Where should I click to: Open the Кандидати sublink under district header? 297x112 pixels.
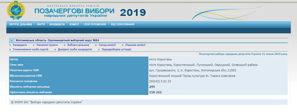20,45
